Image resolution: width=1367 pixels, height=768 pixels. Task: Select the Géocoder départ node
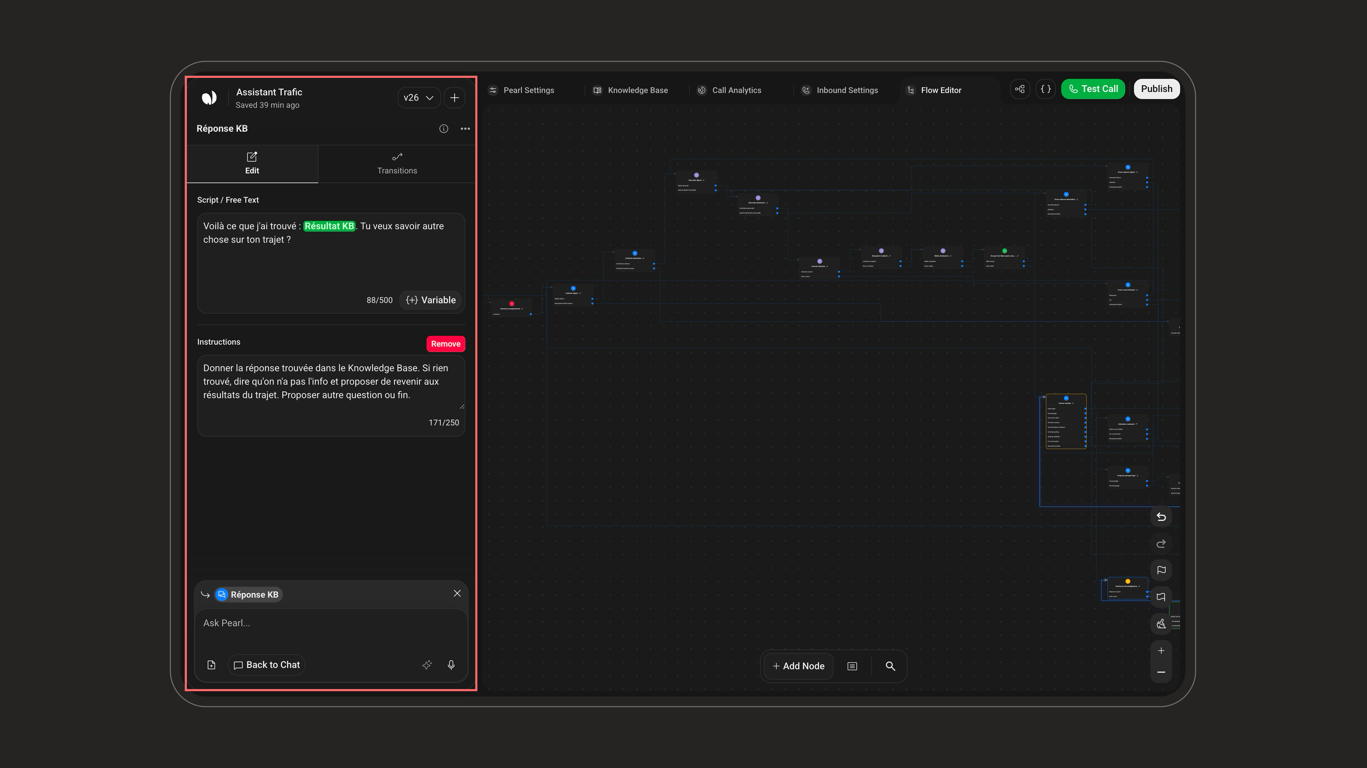tap(696, 182)
